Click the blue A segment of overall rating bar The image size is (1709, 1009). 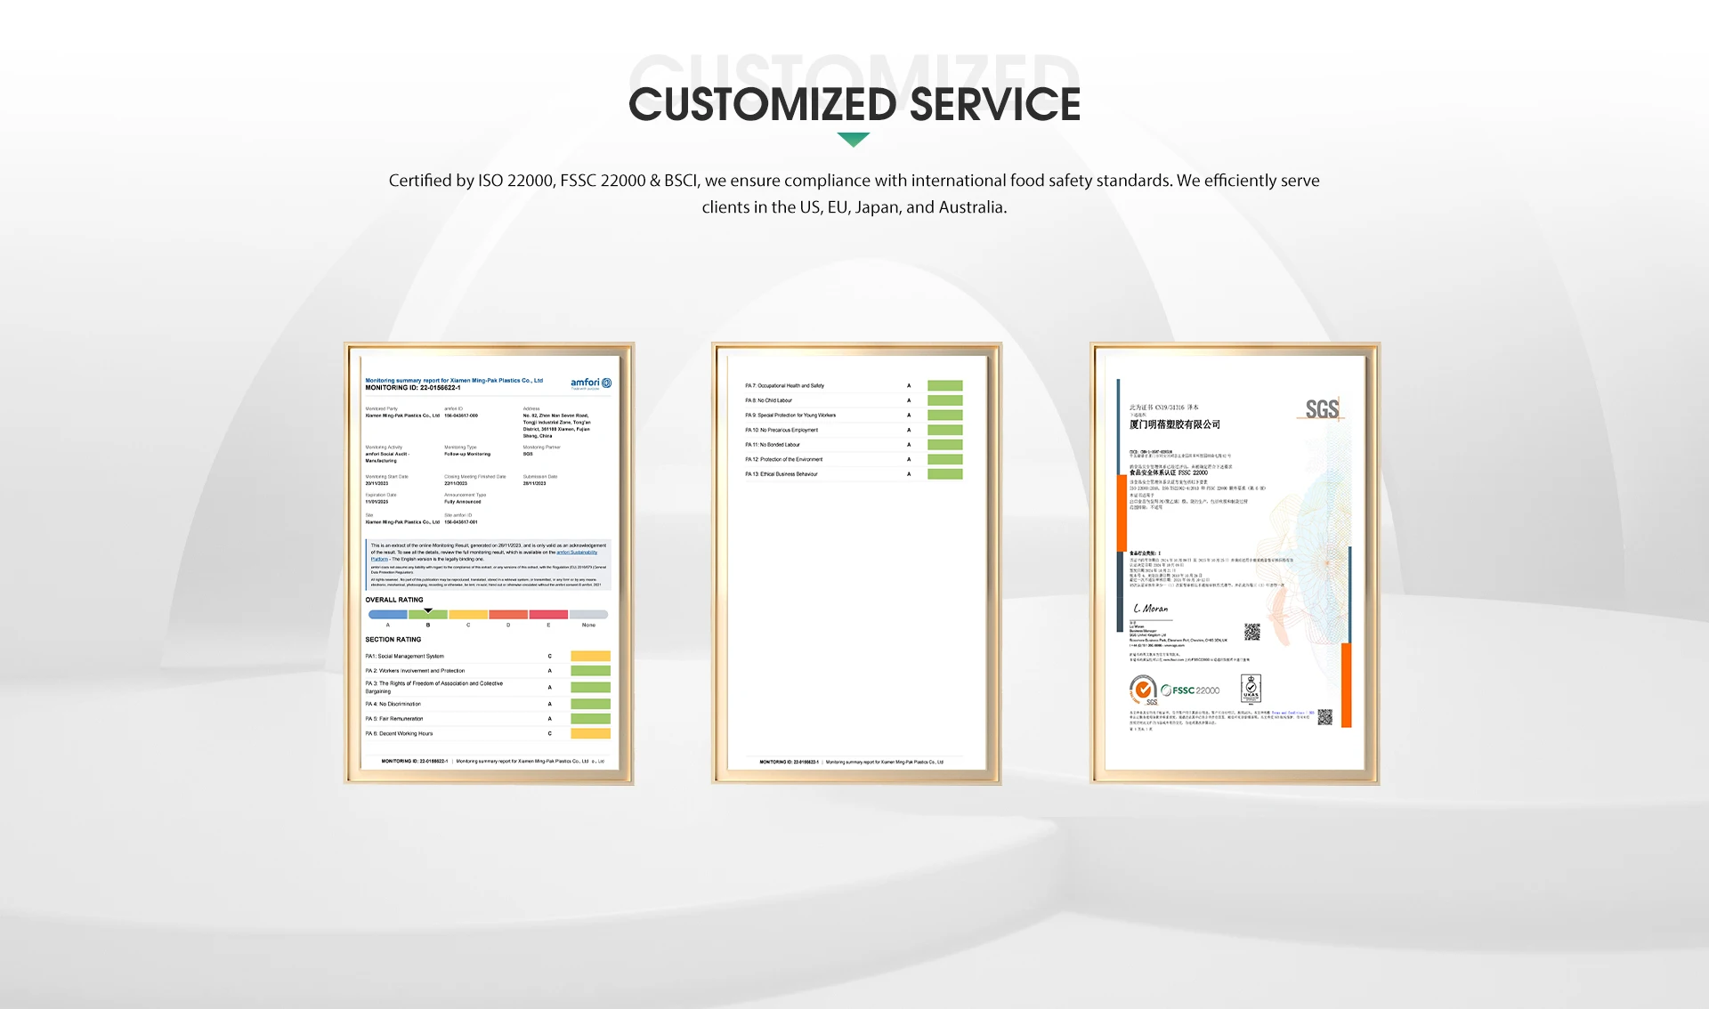(388, 615)
